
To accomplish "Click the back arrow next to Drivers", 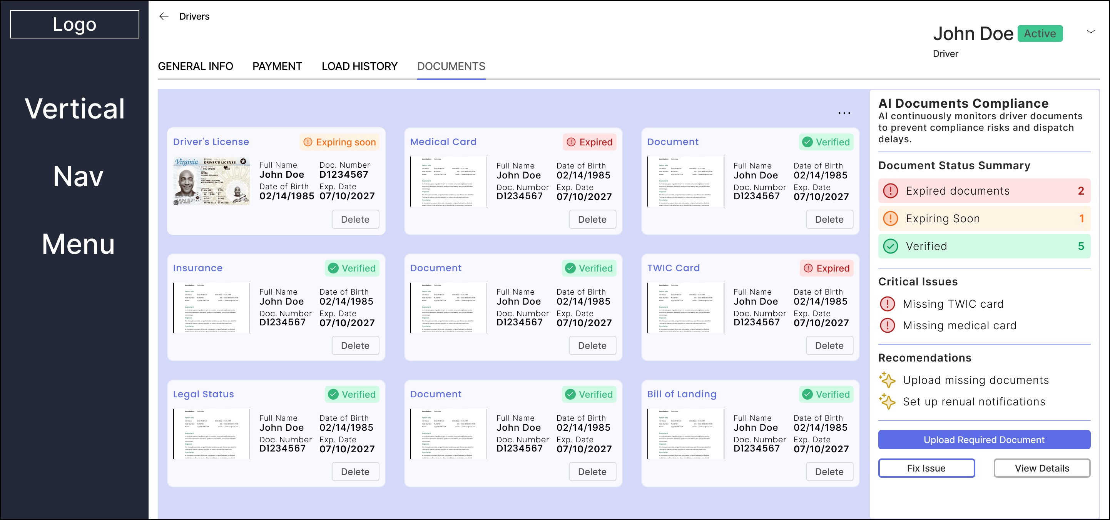I will (x=164, y=17).
